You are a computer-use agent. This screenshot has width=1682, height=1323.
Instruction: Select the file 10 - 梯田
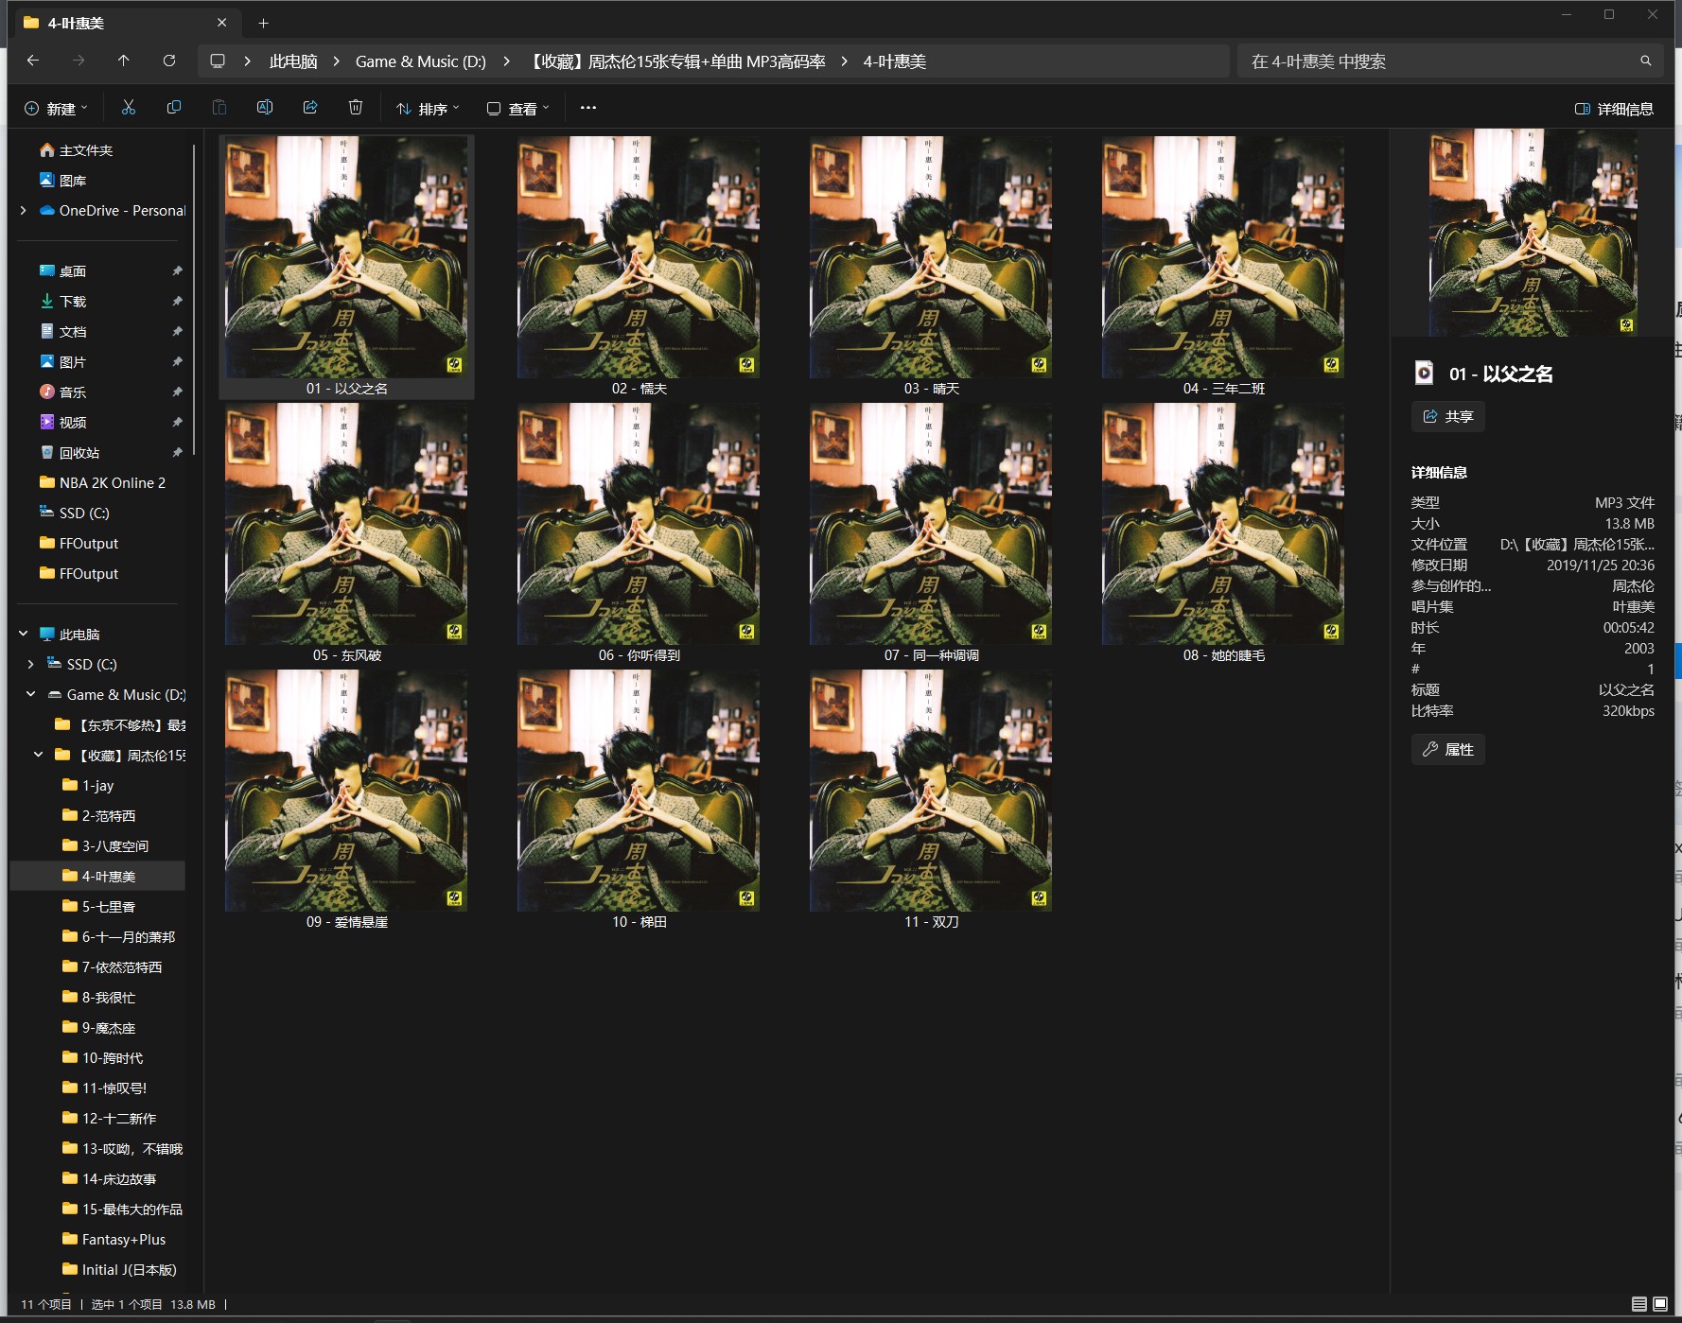tap(639, 800)
